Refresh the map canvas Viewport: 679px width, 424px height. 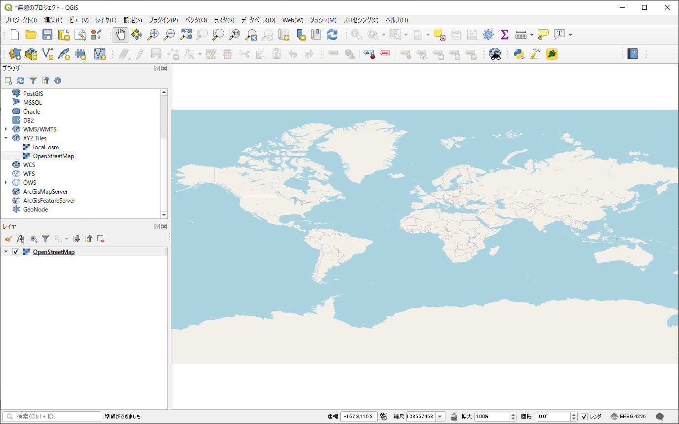click(332, 35)
